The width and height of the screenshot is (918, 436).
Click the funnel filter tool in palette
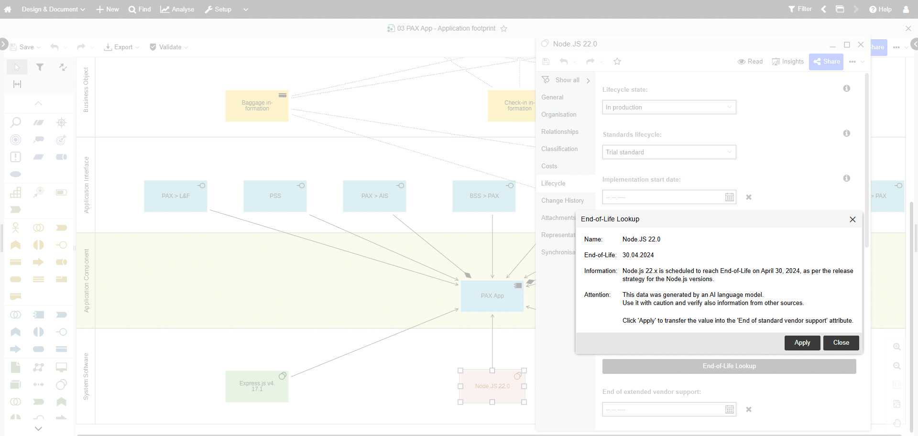pyautogui.click(x=40, y=67)
